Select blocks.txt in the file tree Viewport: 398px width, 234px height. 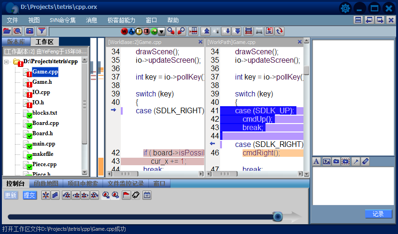click(44, 113)
